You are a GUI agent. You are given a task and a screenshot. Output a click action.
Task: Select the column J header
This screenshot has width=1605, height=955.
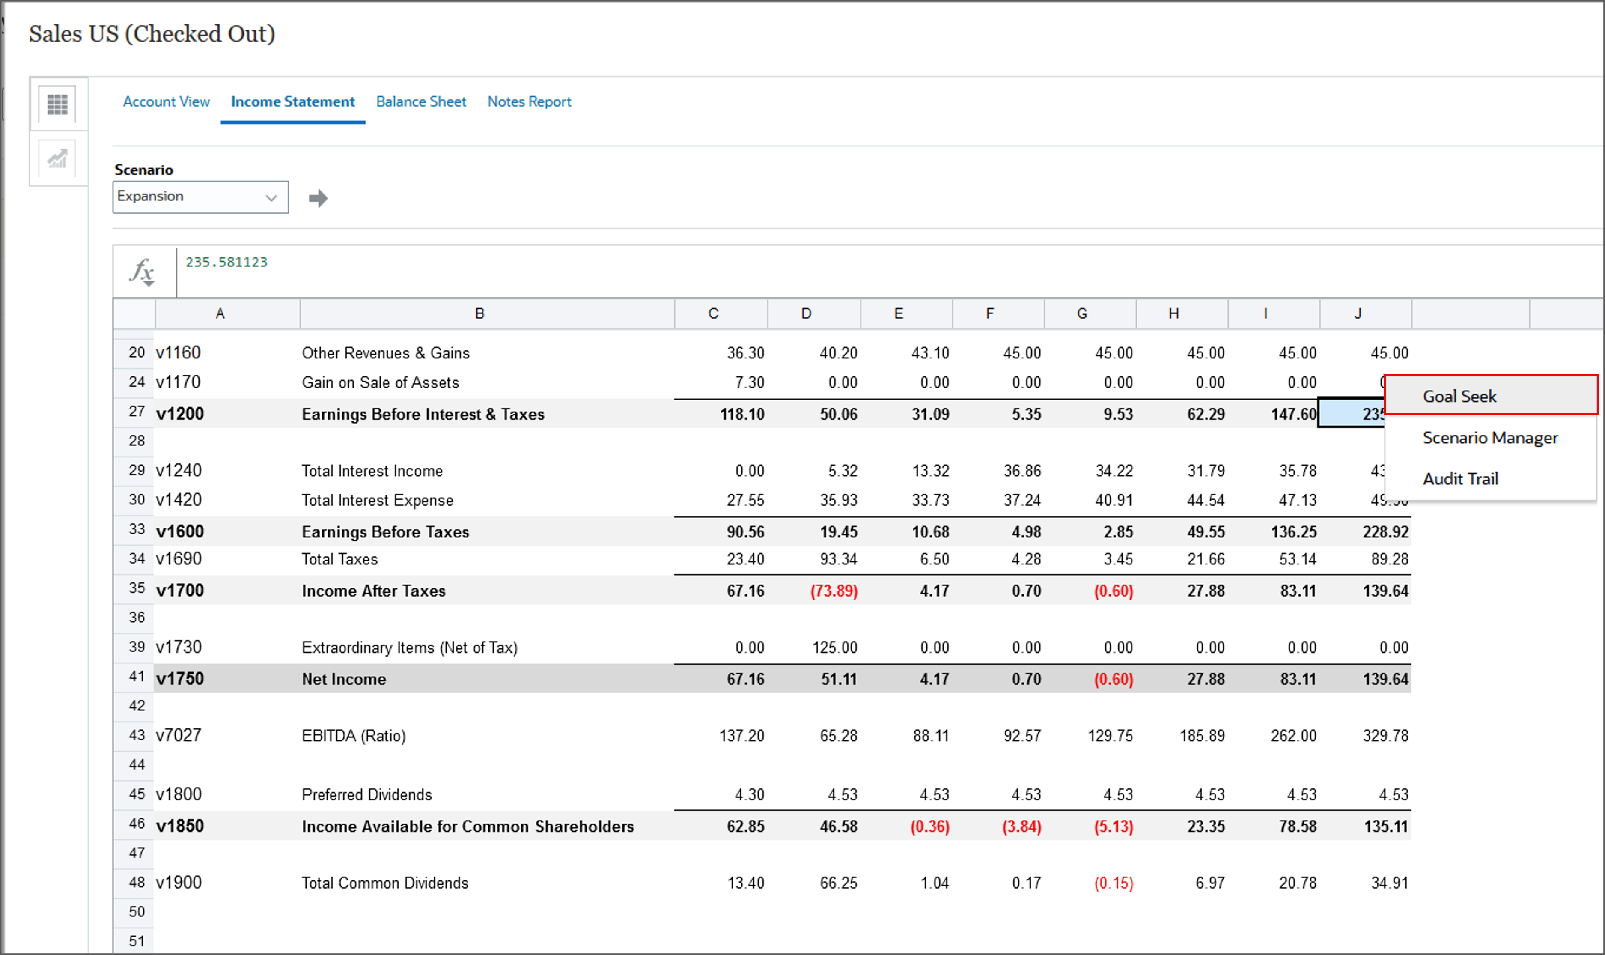click(x=1357, y=313)
